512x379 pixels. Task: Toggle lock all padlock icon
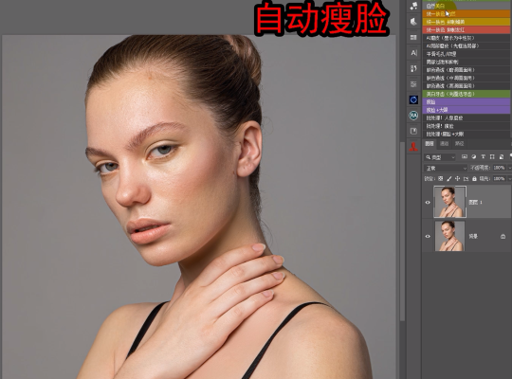click(474, 178)
